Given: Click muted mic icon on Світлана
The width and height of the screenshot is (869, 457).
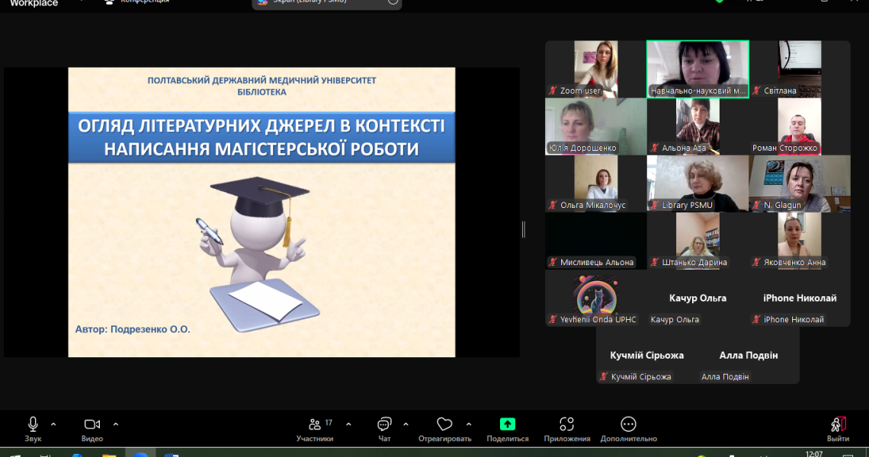Looking at the screenshot, I should tap(756, 91).
